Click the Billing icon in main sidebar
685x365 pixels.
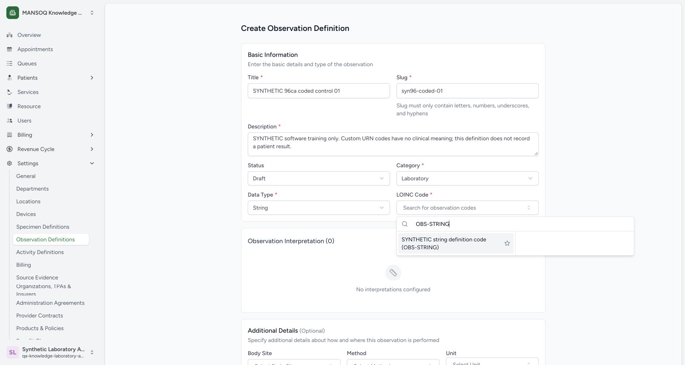[10, 135]
